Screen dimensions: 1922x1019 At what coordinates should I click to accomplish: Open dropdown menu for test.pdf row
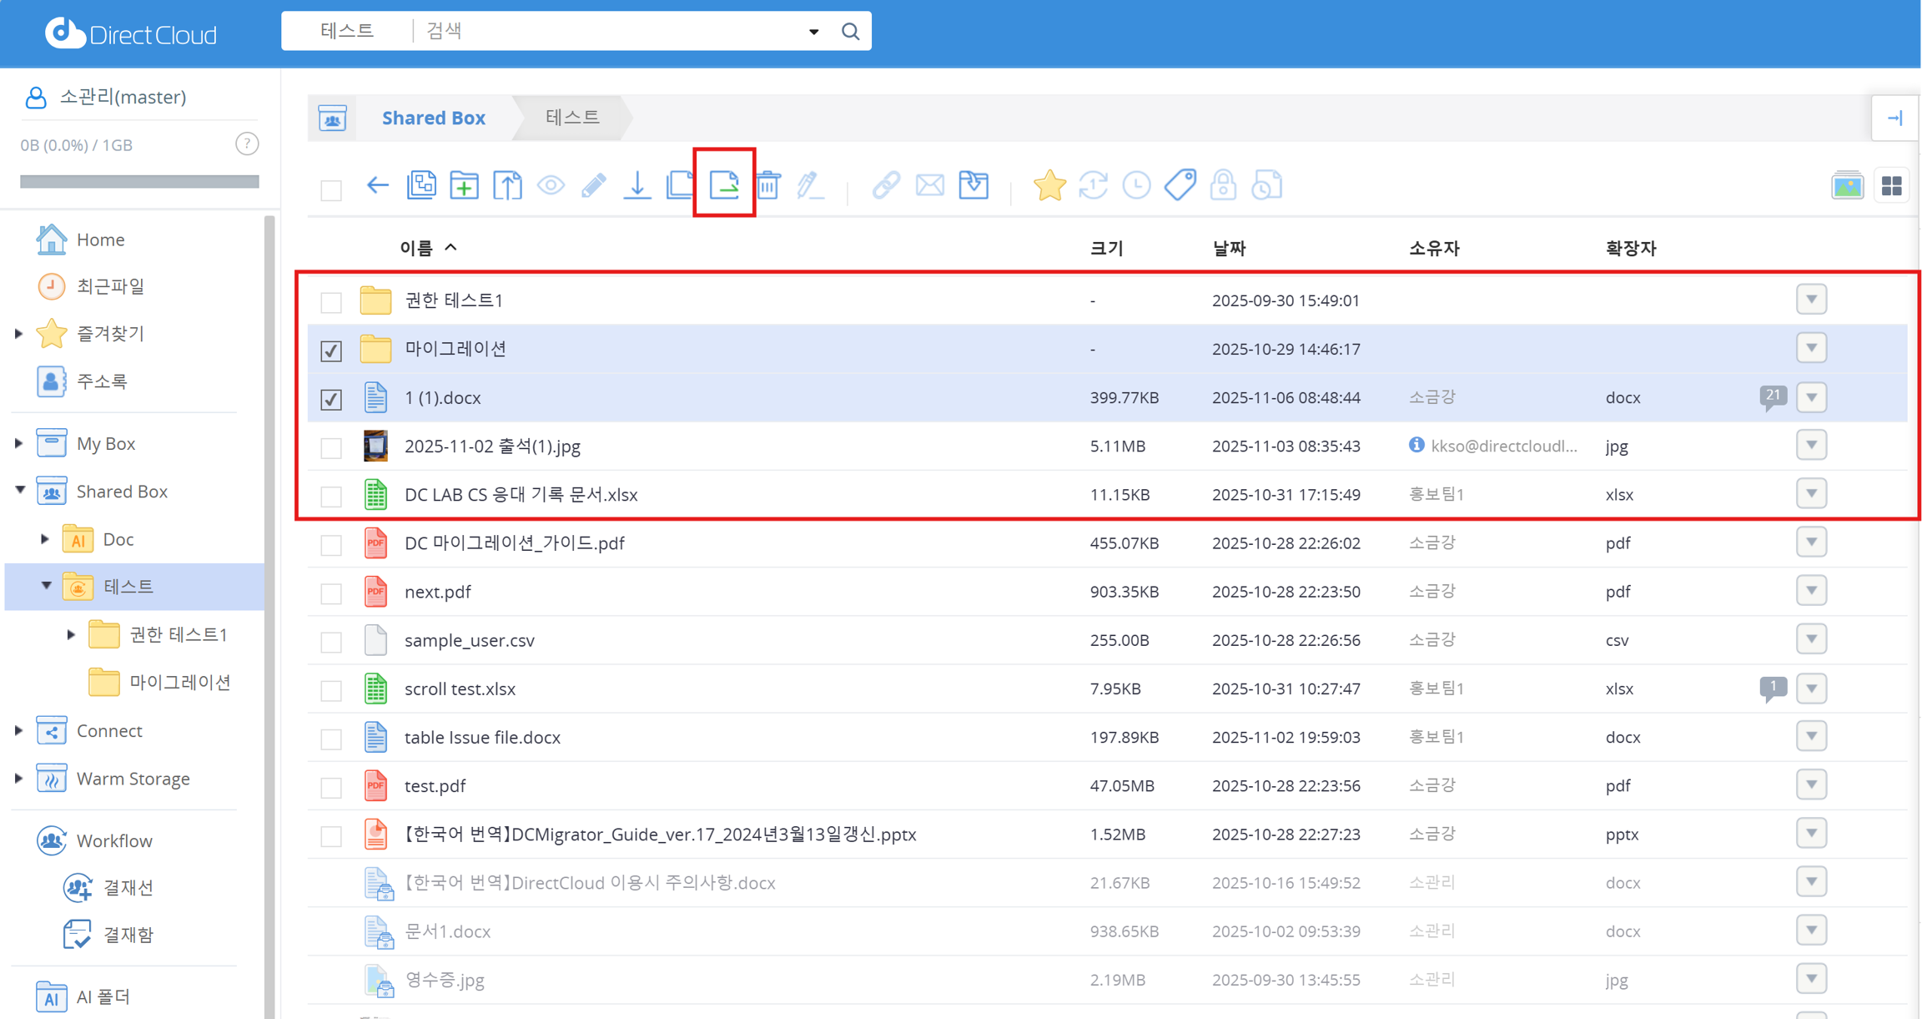click(1811, 784)
